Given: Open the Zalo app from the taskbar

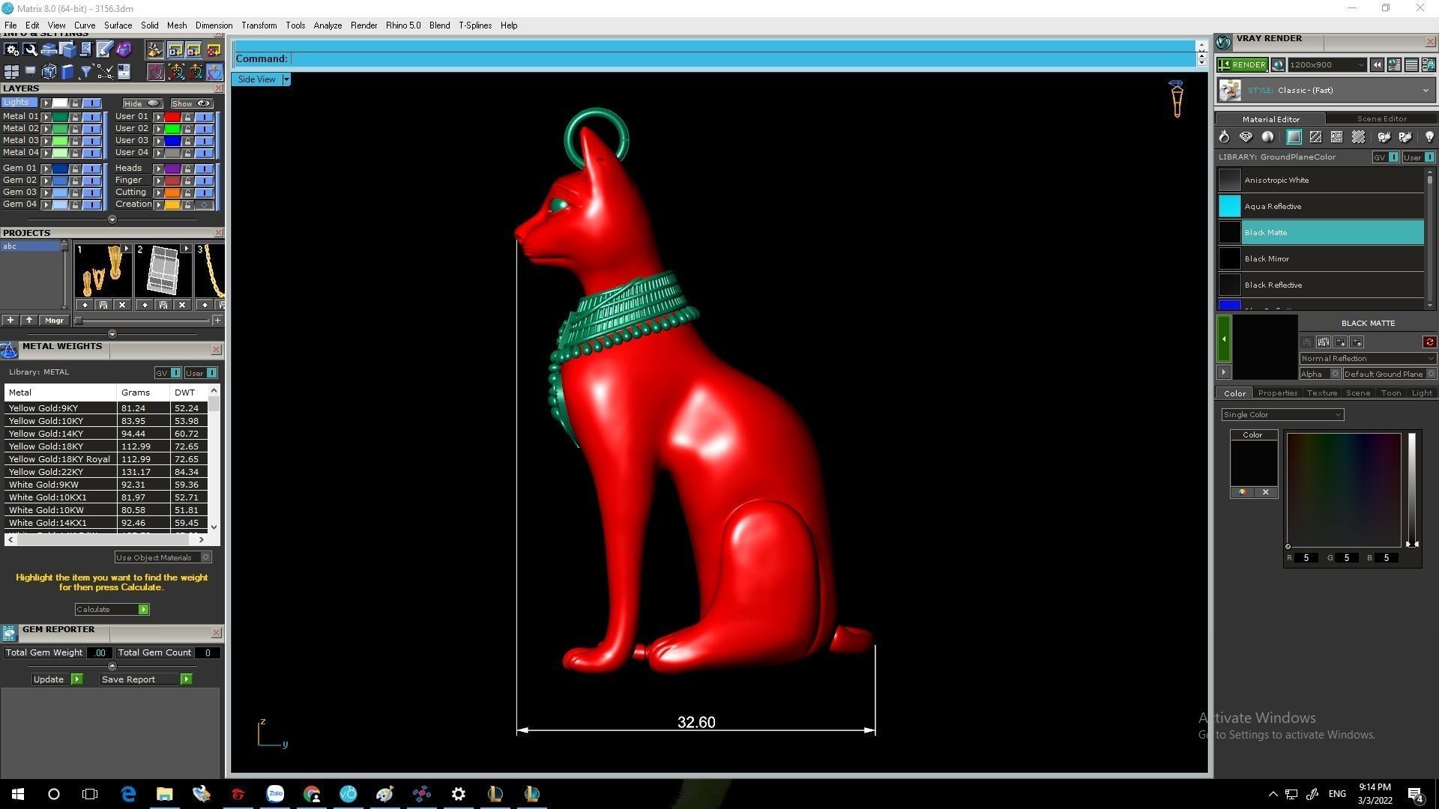Looking at the screenshot, I should 275,794.
